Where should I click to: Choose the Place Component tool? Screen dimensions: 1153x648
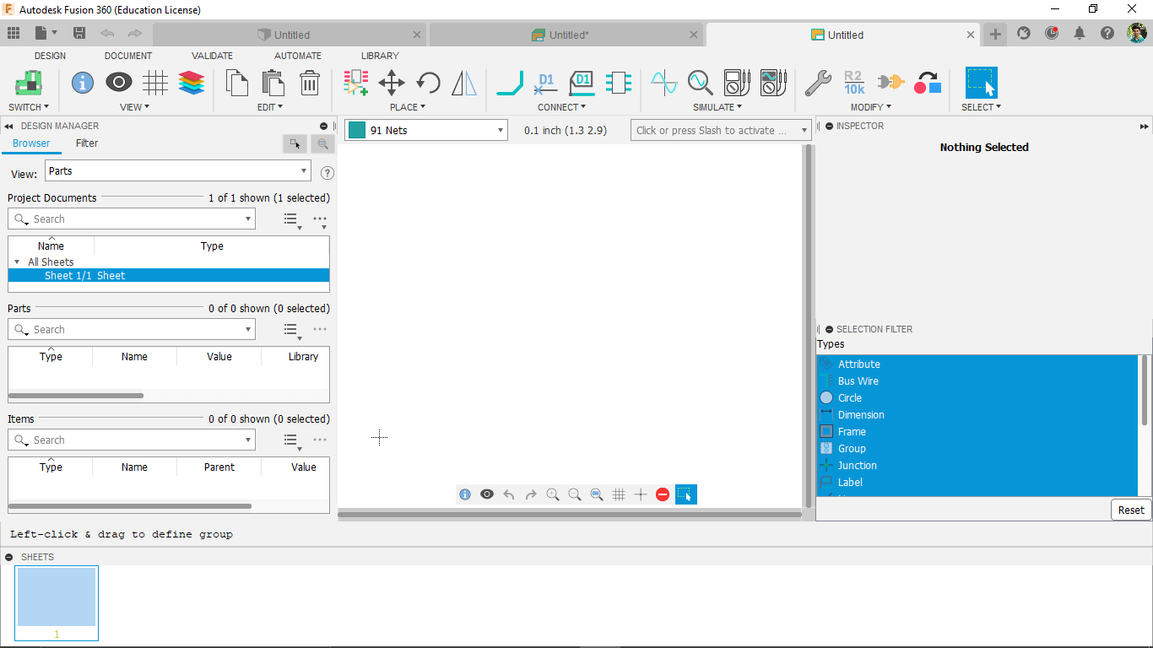coord(356,83)
